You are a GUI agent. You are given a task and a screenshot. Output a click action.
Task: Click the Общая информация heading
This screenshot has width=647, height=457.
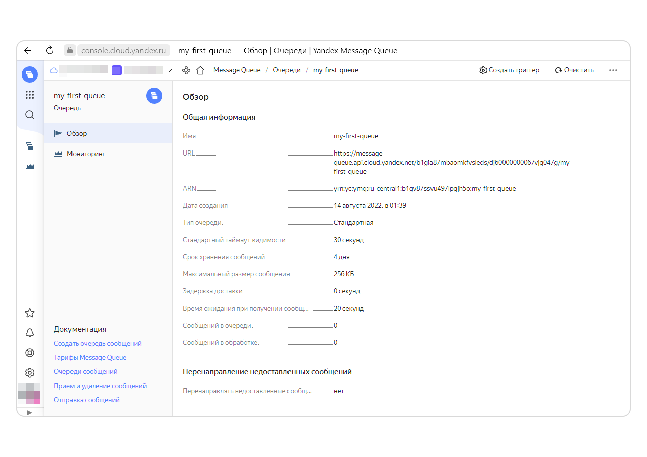[x=219, y=117]
